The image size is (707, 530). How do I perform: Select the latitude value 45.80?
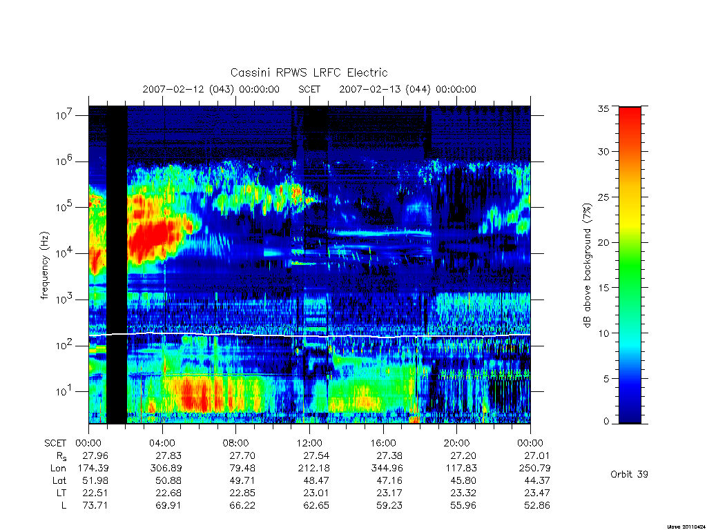click(463, 480)
